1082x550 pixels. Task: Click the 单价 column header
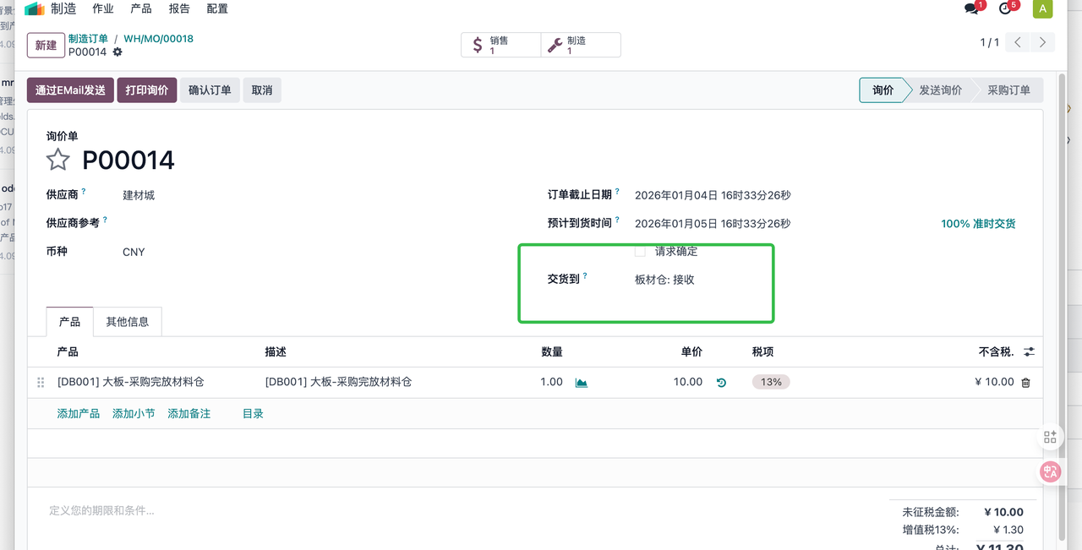pyautogui.click(x=691, y=351)
